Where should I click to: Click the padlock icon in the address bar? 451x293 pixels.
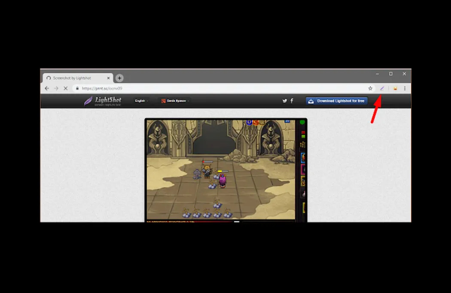(77, 89)
